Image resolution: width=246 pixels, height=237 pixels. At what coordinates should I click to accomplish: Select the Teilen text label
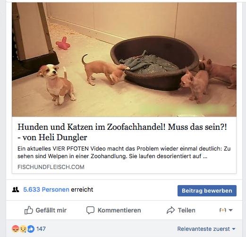(x=187, y=210)
